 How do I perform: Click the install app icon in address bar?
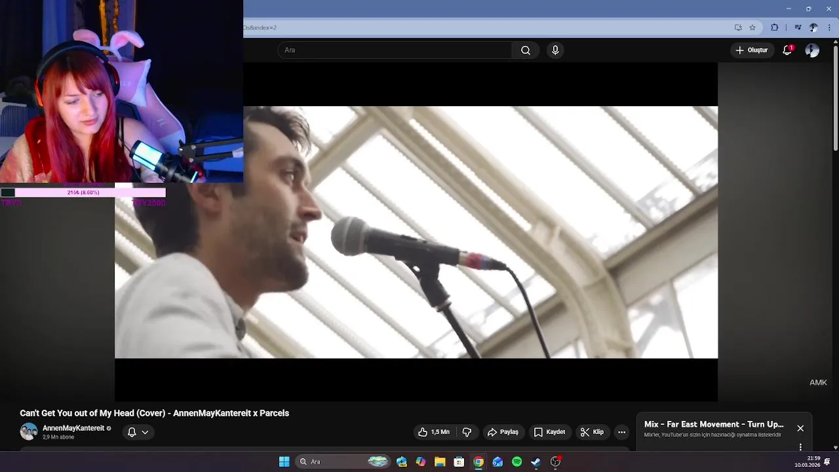pos(738,28)
